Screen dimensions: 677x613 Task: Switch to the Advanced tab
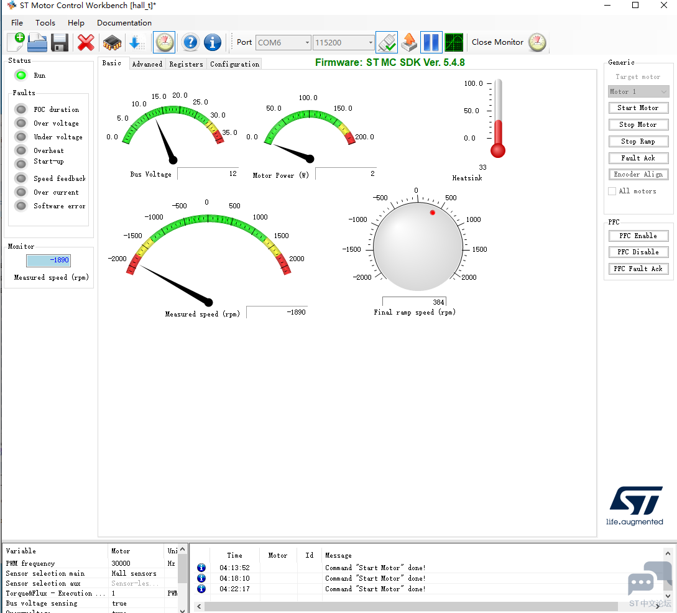tap(147, 64)
